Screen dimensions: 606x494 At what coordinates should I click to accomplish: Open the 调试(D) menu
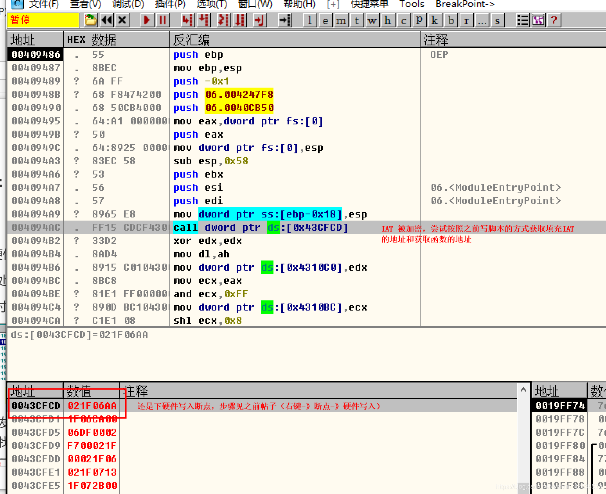[x=128, y=4]
